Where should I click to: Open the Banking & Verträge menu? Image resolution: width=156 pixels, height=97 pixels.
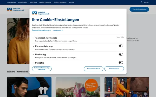pos(45,2)
